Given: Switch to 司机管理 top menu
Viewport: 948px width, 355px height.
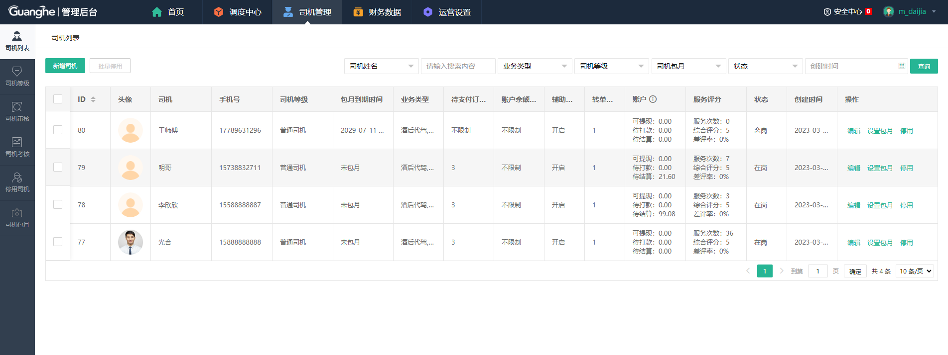Looking at the screenshot, I should click(x=307, y=12).
